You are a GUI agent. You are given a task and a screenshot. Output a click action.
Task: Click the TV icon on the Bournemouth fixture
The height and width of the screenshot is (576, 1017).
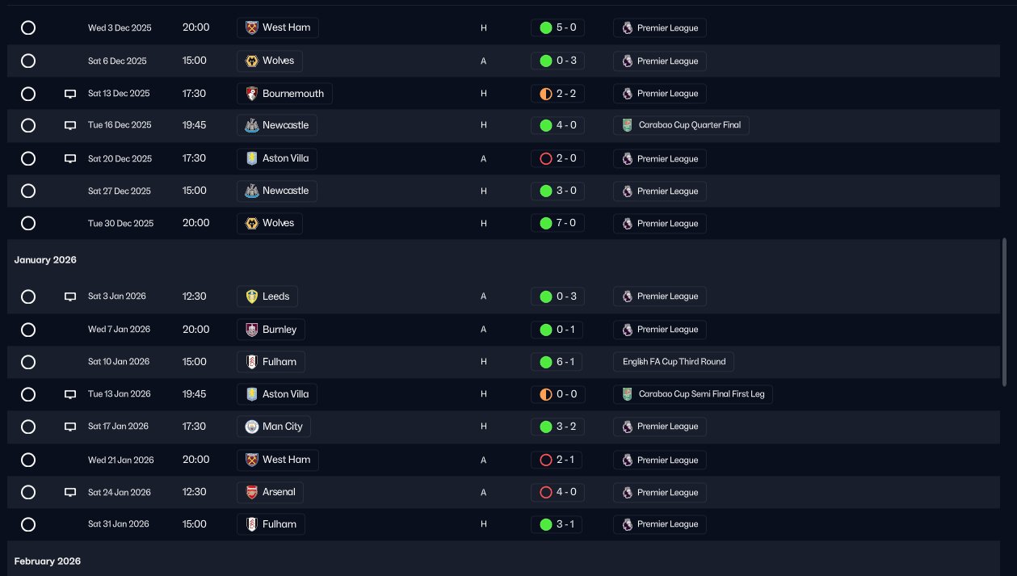tap(70, 94)
